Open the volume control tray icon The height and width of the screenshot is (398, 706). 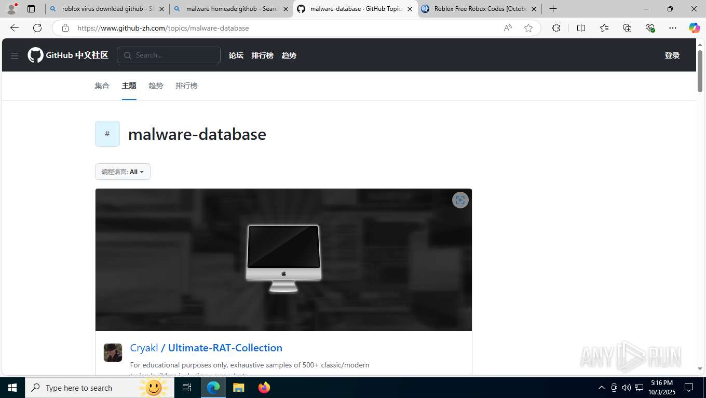[627, 388]
